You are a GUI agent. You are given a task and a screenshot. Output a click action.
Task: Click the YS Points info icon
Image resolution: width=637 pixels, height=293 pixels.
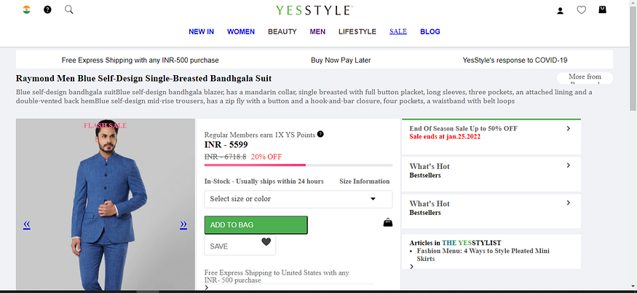pos(320,134)
